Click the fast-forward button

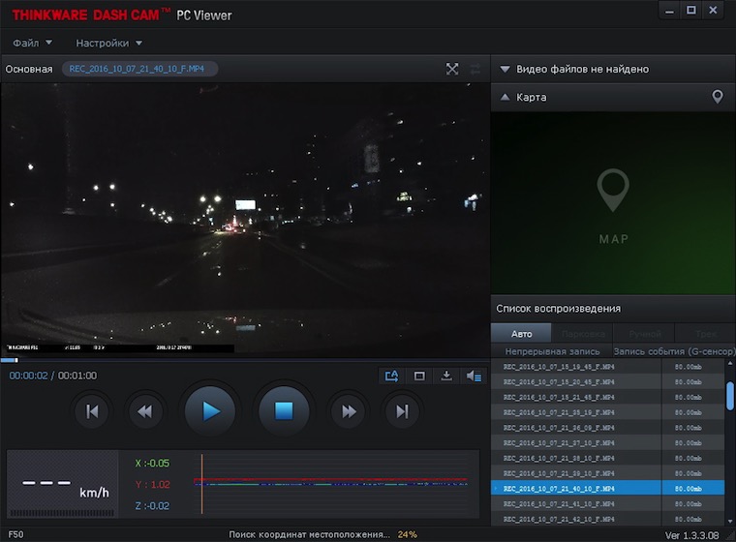[348, 411]
